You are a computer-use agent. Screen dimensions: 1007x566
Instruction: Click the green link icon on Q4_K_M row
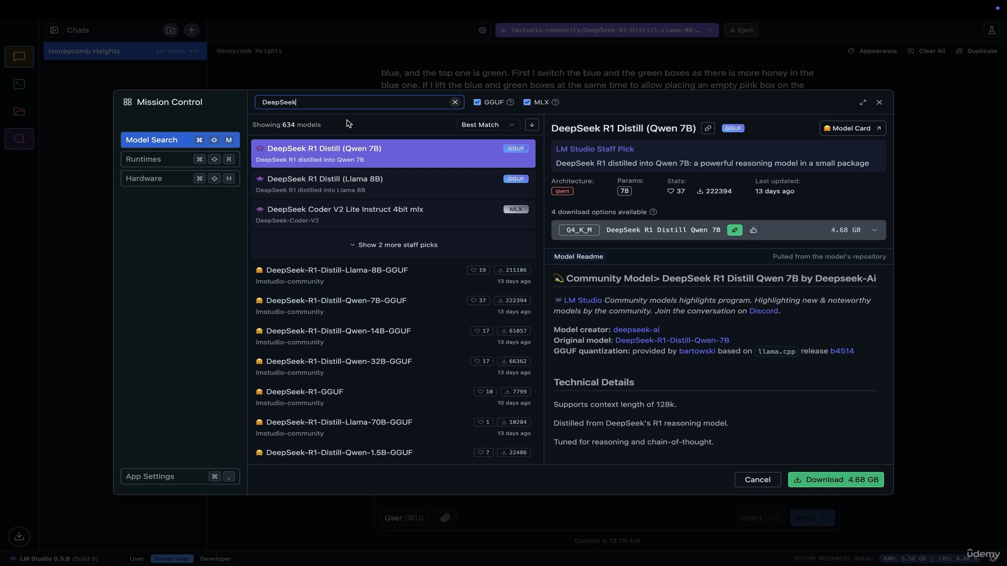tap(735, 230)
